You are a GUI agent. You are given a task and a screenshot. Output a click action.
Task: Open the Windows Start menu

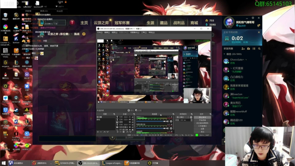4,163
